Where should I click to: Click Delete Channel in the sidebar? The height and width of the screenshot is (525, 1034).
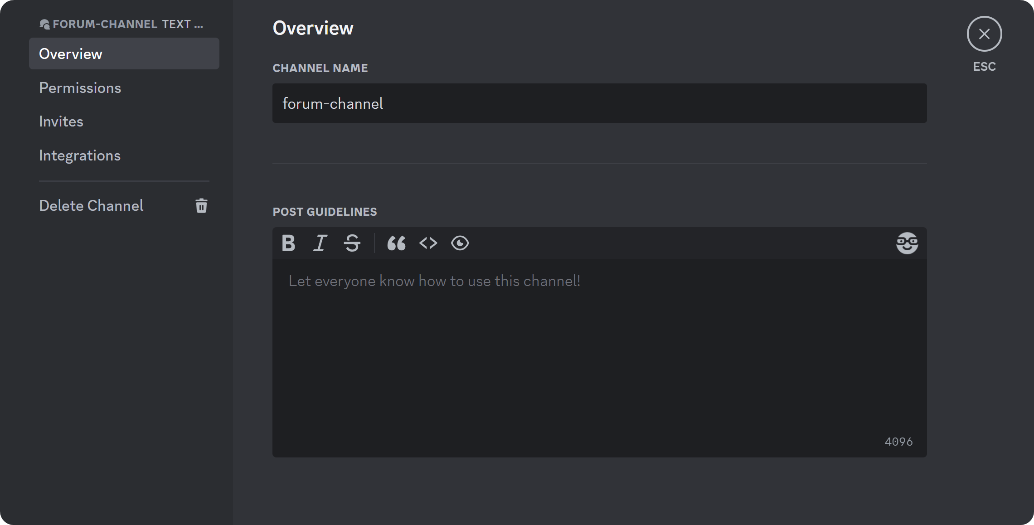91,205
